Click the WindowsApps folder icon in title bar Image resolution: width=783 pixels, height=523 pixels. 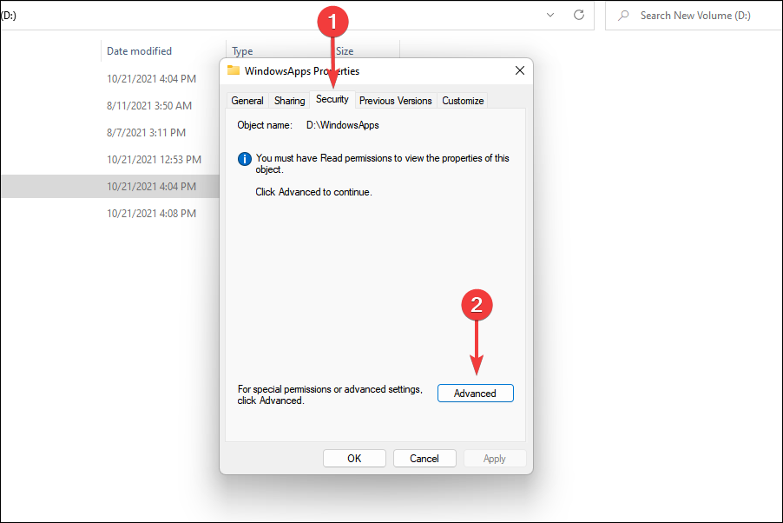point(234,70)
